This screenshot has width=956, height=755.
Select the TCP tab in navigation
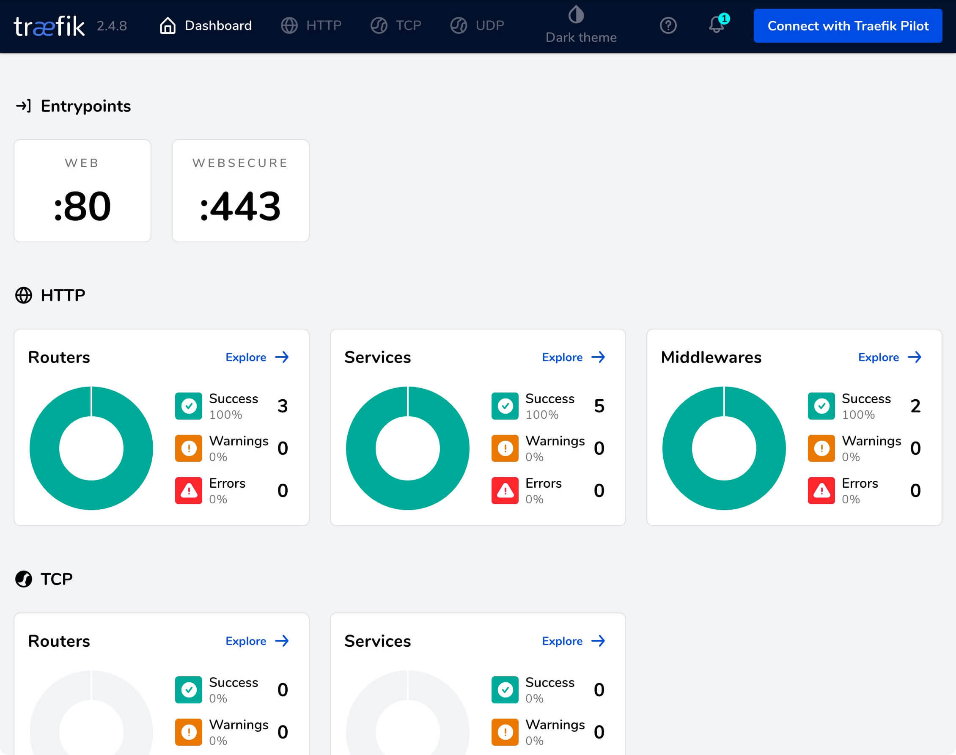[406, 25]
